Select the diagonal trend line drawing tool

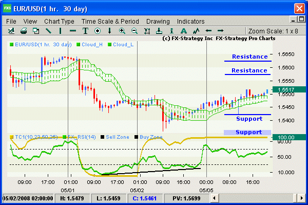48,31
